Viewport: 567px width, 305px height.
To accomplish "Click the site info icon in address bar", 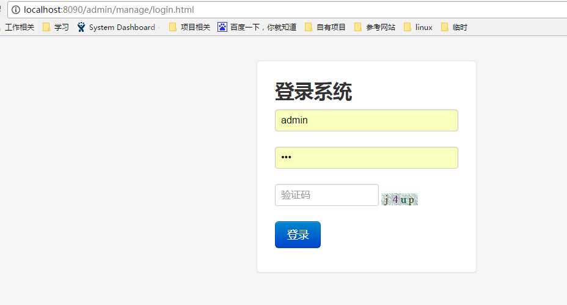I will [x=15, y=10].
